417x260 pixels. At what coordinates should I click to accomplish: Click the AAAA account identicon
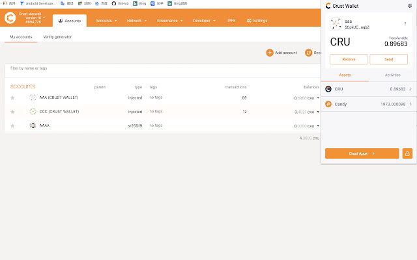pos(33,125)
